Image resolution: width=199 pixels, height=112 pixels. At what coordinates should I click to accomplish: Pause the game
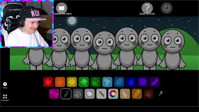click(x=5, y=84)
